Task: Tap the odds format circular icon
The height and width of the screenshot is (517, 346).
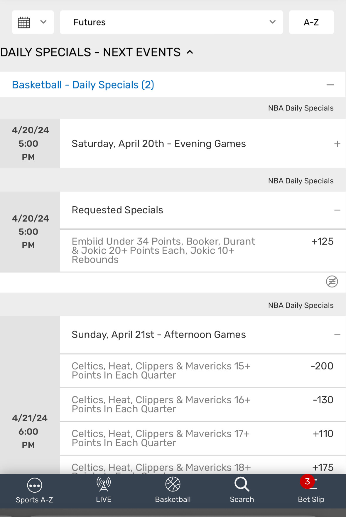Action: pos(332,282)
